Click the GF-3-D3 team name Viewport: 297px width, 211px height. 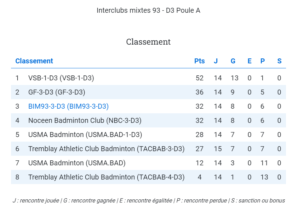57,92
